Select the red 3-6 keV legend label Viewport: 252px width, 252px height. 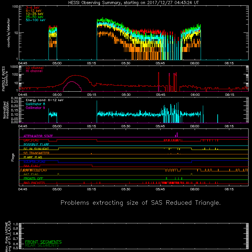click(33, 8)
